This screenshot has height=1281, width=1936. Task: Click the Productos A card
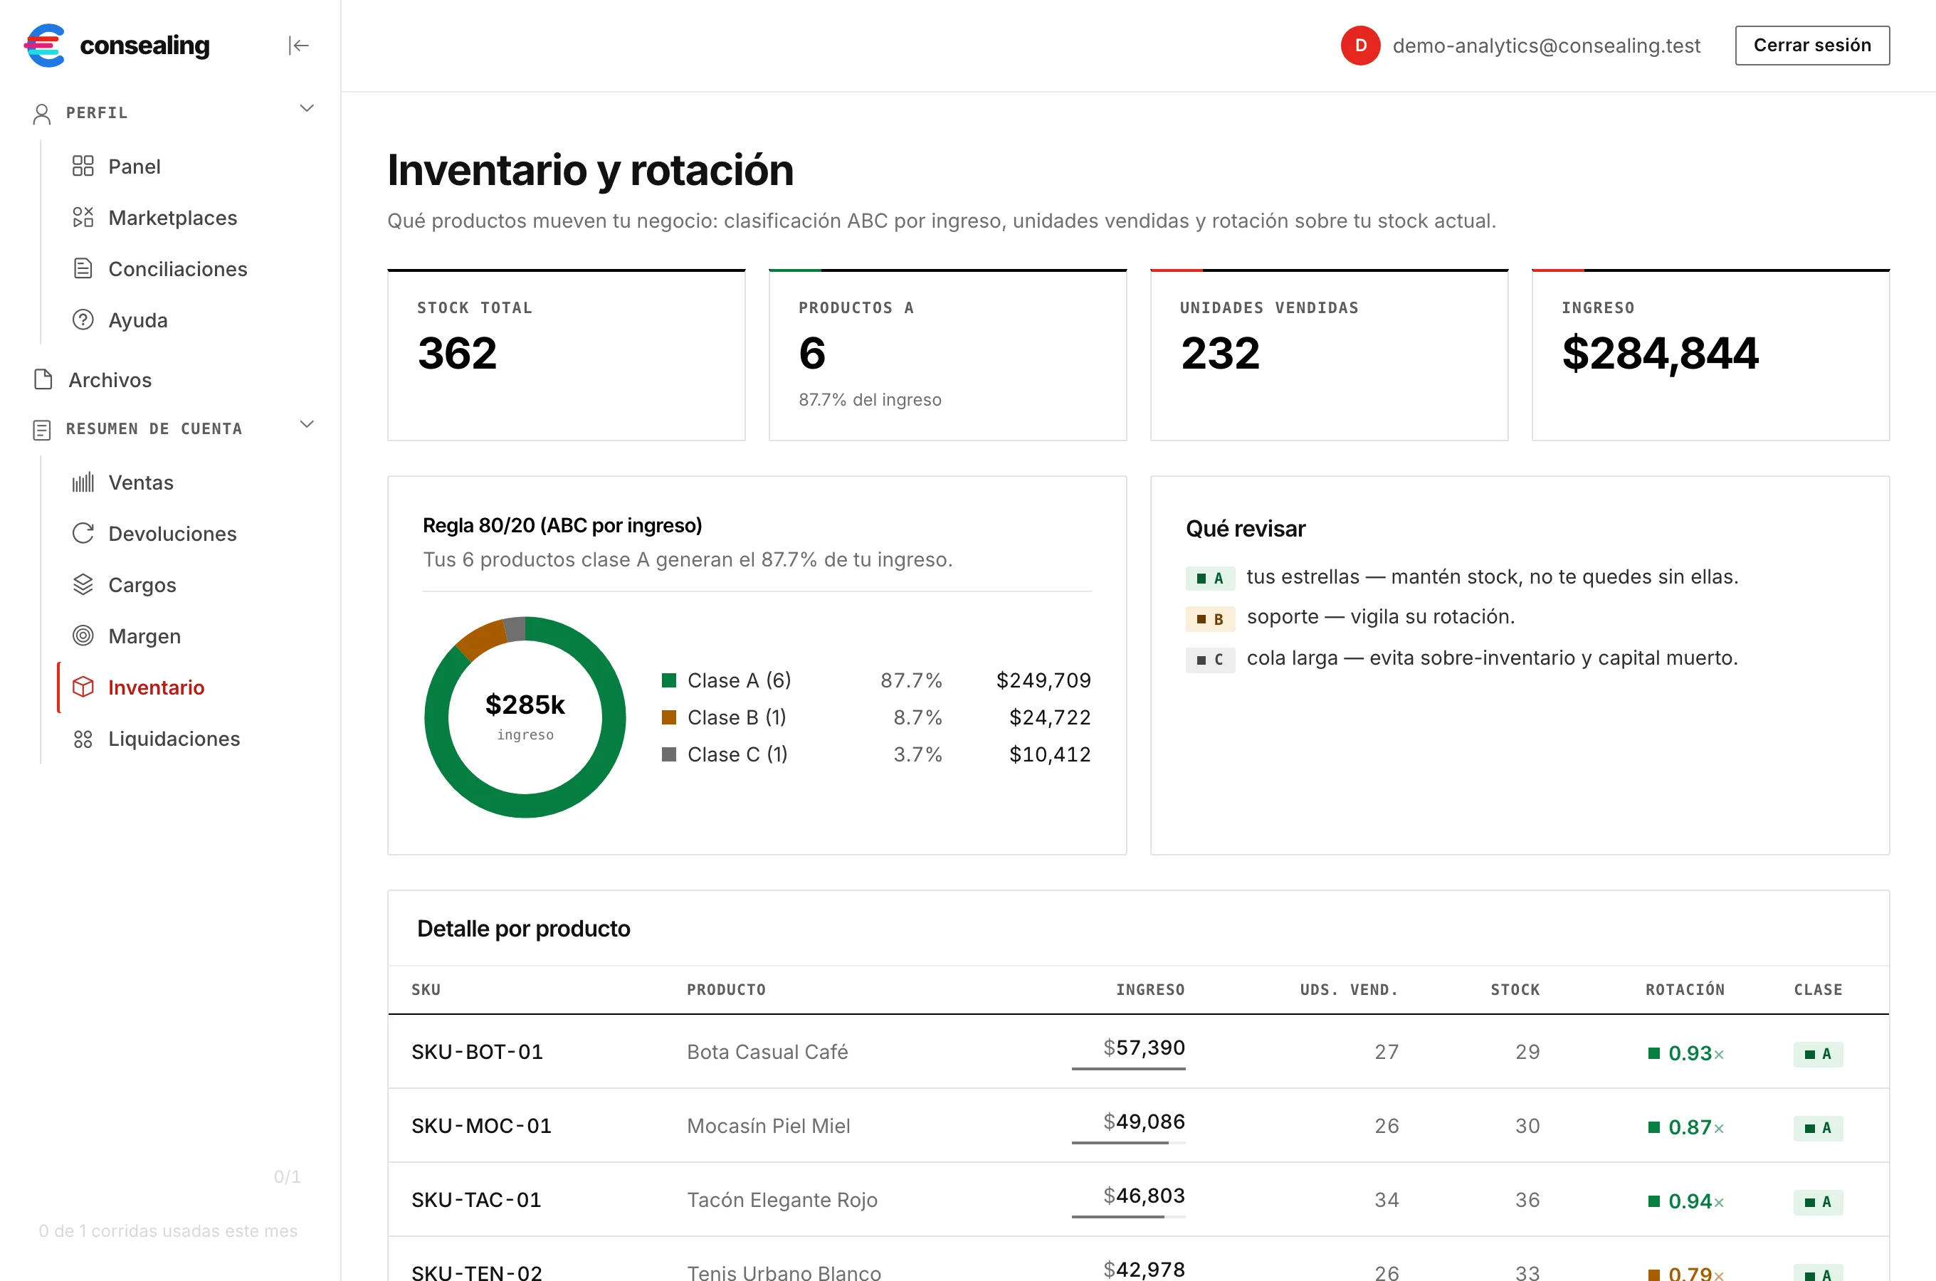[x=947, y=355]
